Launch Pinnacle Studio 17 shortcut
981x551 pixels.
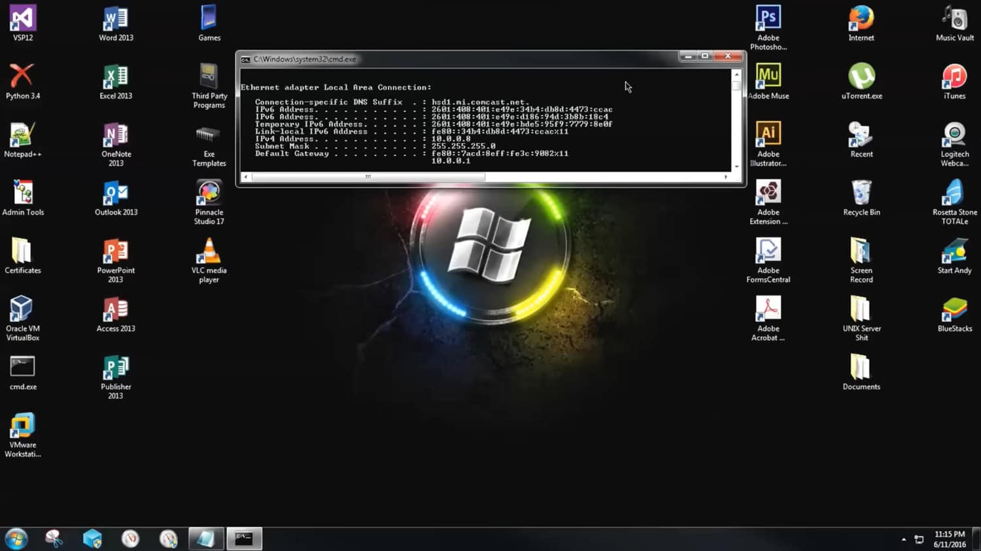click(209, 202)
